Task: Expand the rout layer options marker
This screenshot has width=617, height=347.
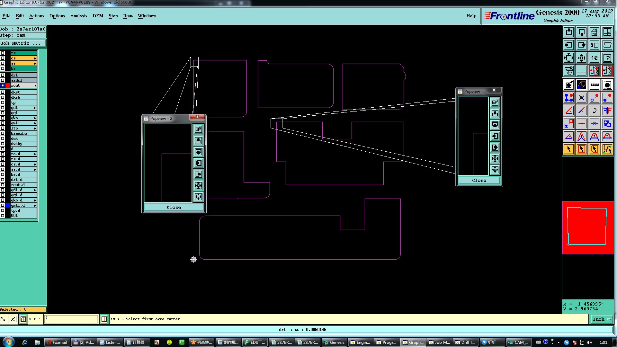Action: pos(35,85)
